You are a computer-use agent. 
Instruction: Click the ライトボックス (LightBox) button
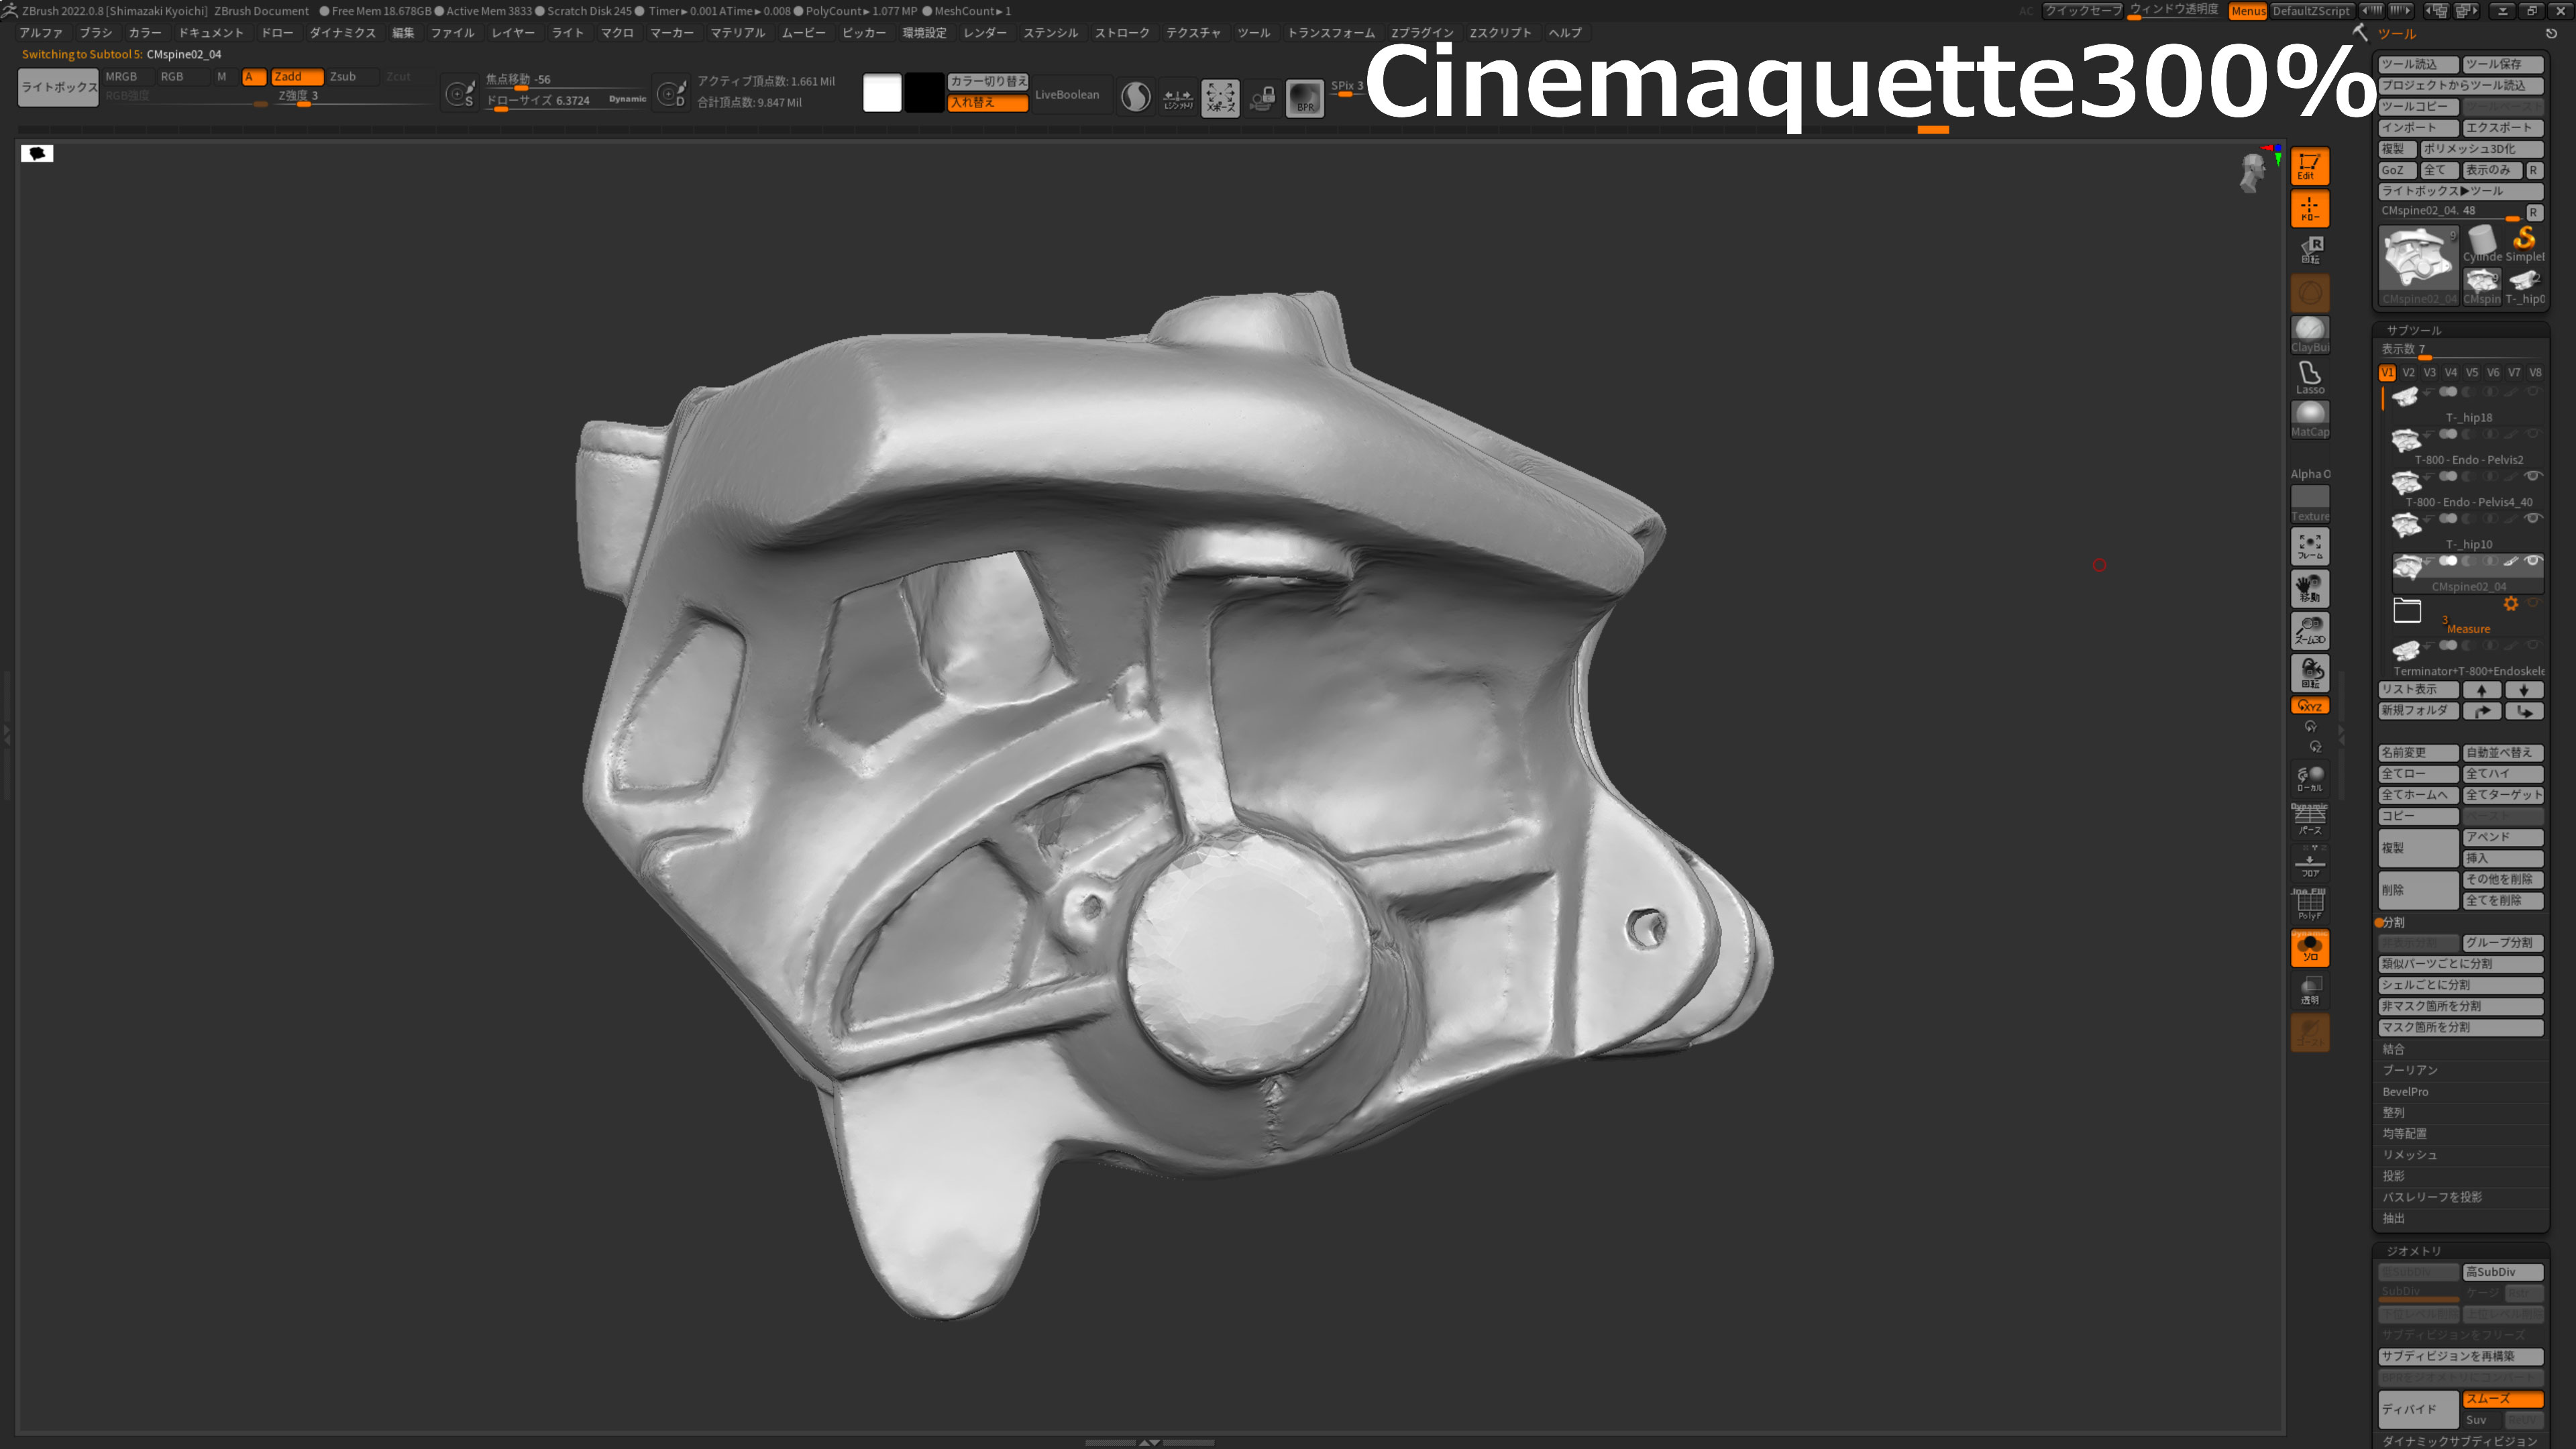tap(59, 88)
